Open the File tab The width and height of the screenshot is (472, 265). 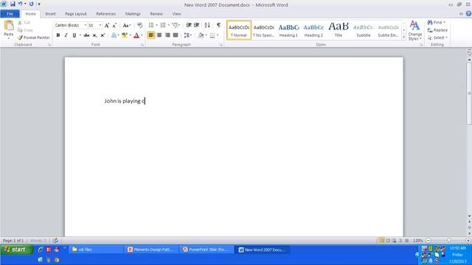(10, 14)
